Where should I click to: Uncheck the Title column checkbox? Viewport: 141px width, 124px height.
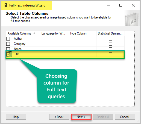click(8, 54)
